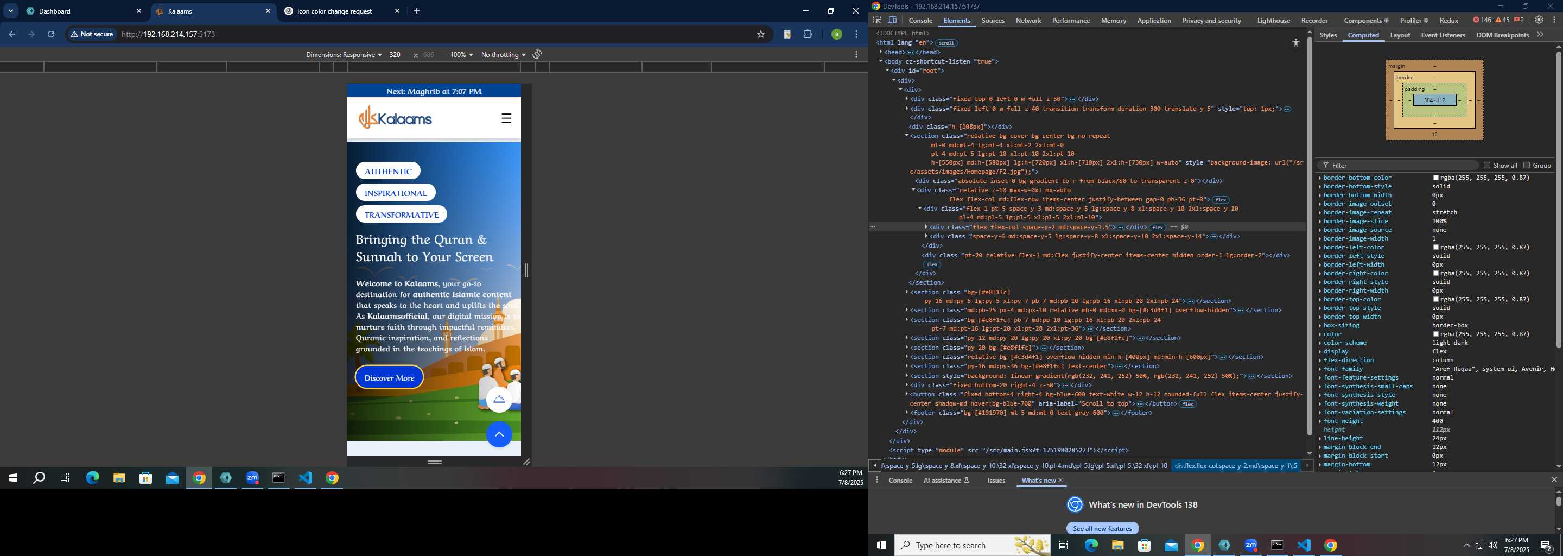This screenshot has width=1563, height=556.
Task: Open the 2 issues counter
Action: coord(1518,20)
